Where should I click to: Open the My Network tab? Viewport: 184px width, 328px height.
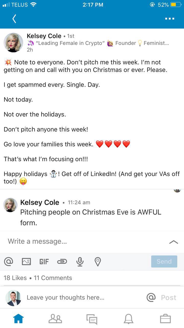pyautogui.click(x=55, y=319)
